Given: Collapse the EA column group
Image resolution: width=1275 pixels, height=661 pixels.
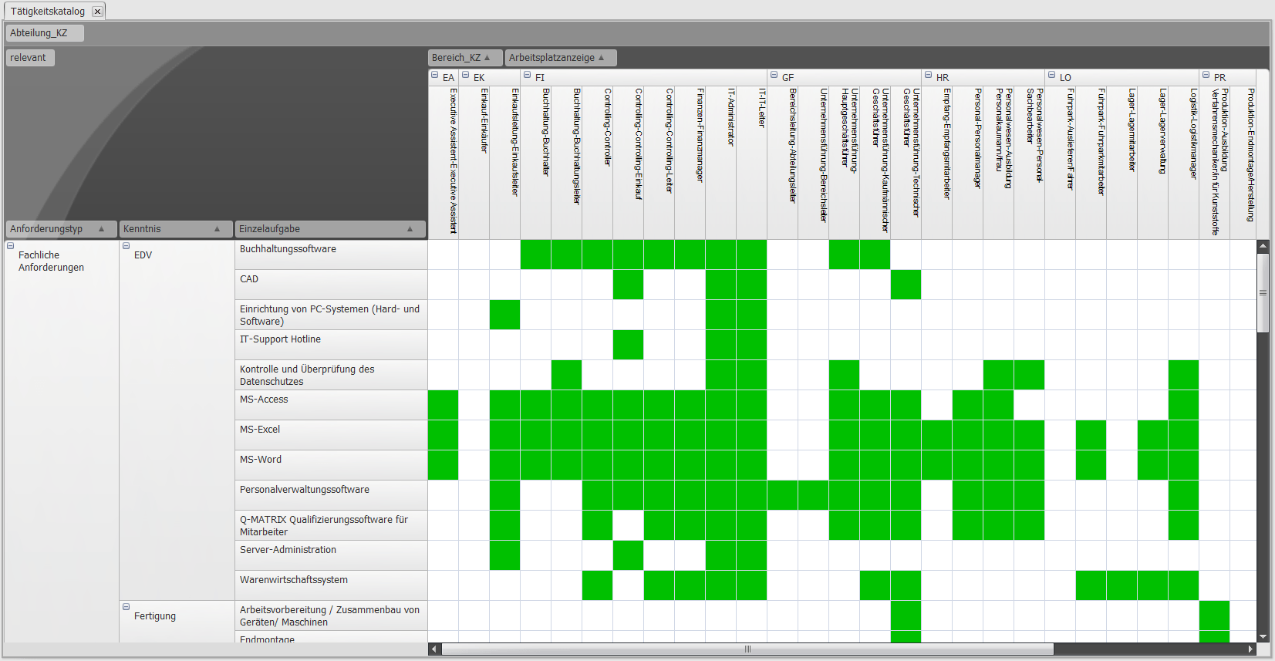Looking at the screenshot, I should click(435, 76).
